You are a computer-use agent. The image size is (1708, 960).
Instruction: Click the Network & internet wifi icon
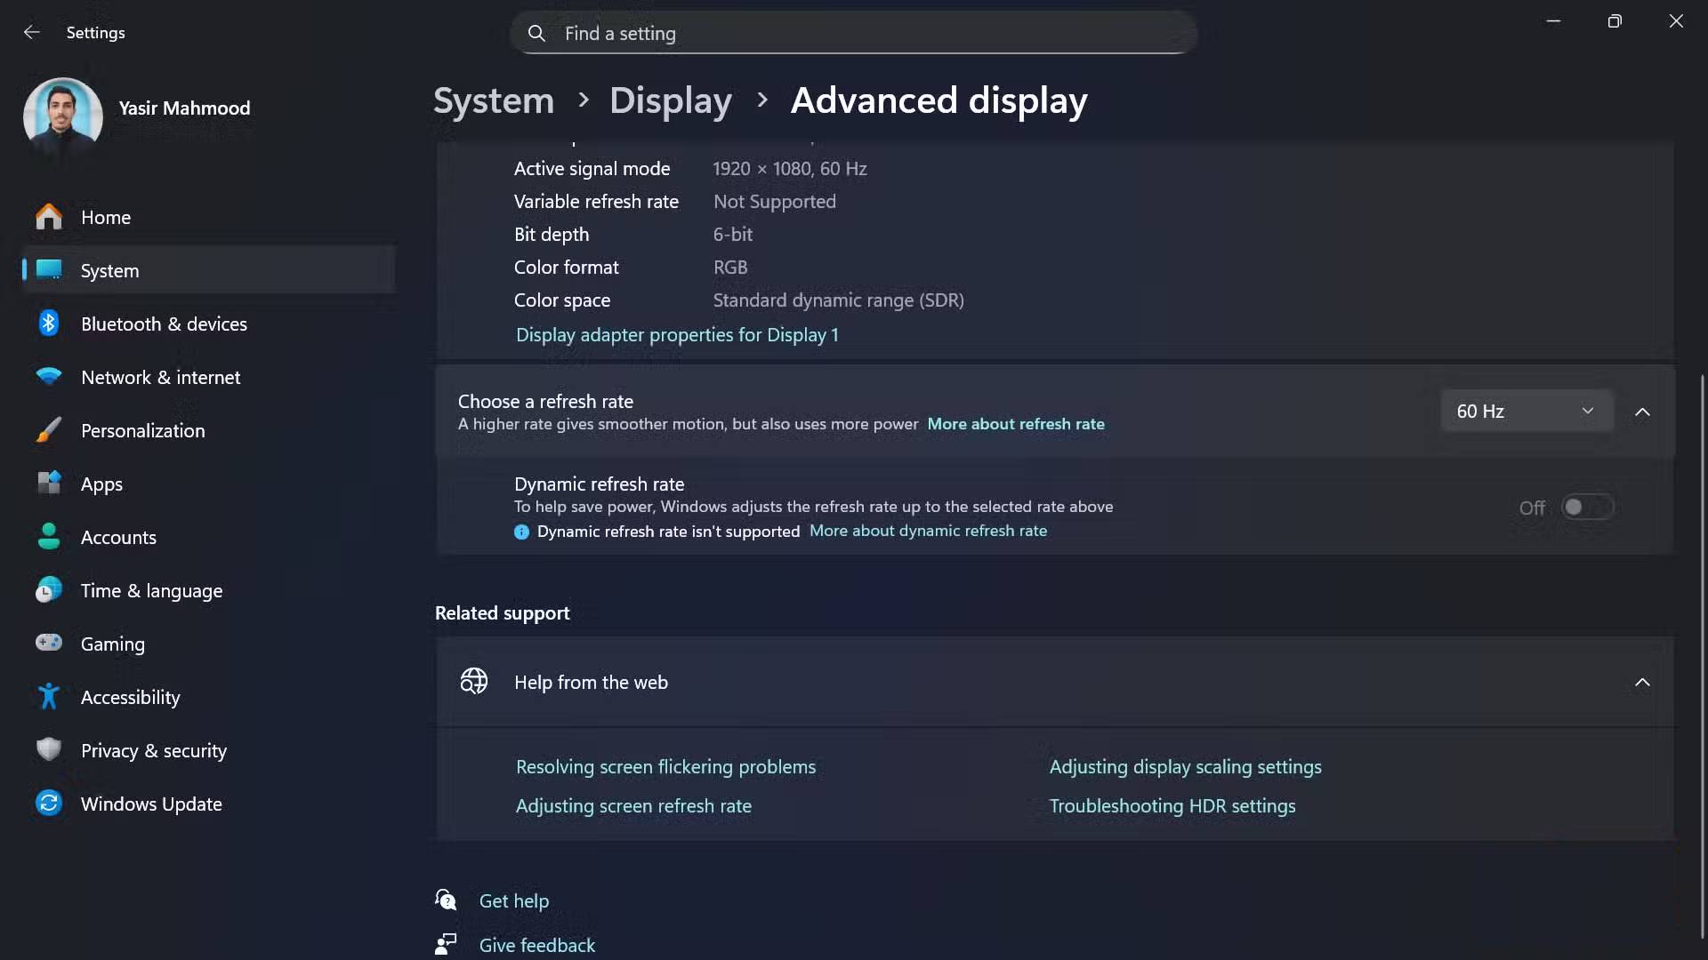pyautogui.click(x=49, y=377)
